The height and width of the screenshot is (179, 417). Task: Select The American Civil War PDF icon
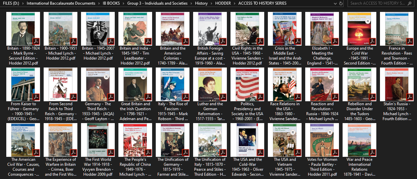click(x=23, y=140)
